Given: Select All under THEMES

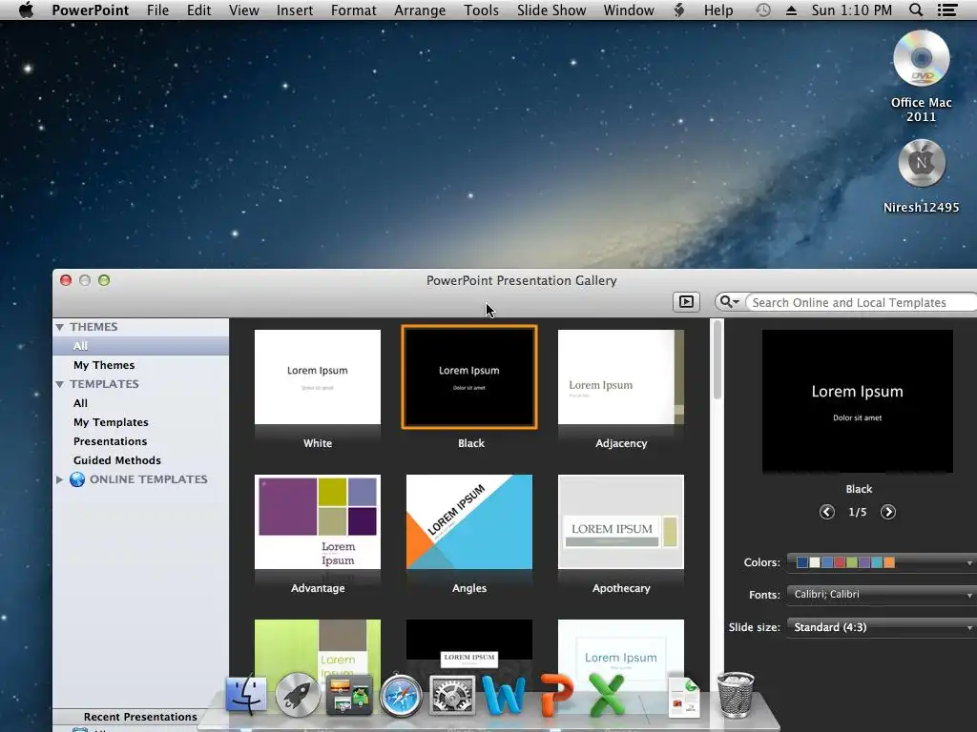Looking at the screenshot, I should [141, 346].
